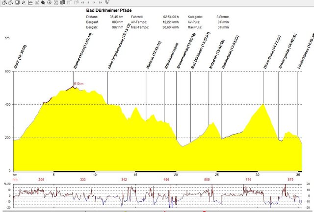This screenshot has height=212, width=314.
Task: Select the Schlangental waypoint label
Action: tap(288, 51)
